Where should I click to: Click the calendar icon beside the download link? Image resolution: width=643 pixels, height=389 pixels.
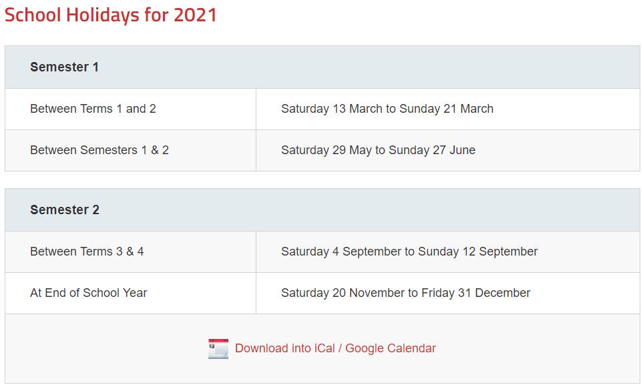pos(218,348)
